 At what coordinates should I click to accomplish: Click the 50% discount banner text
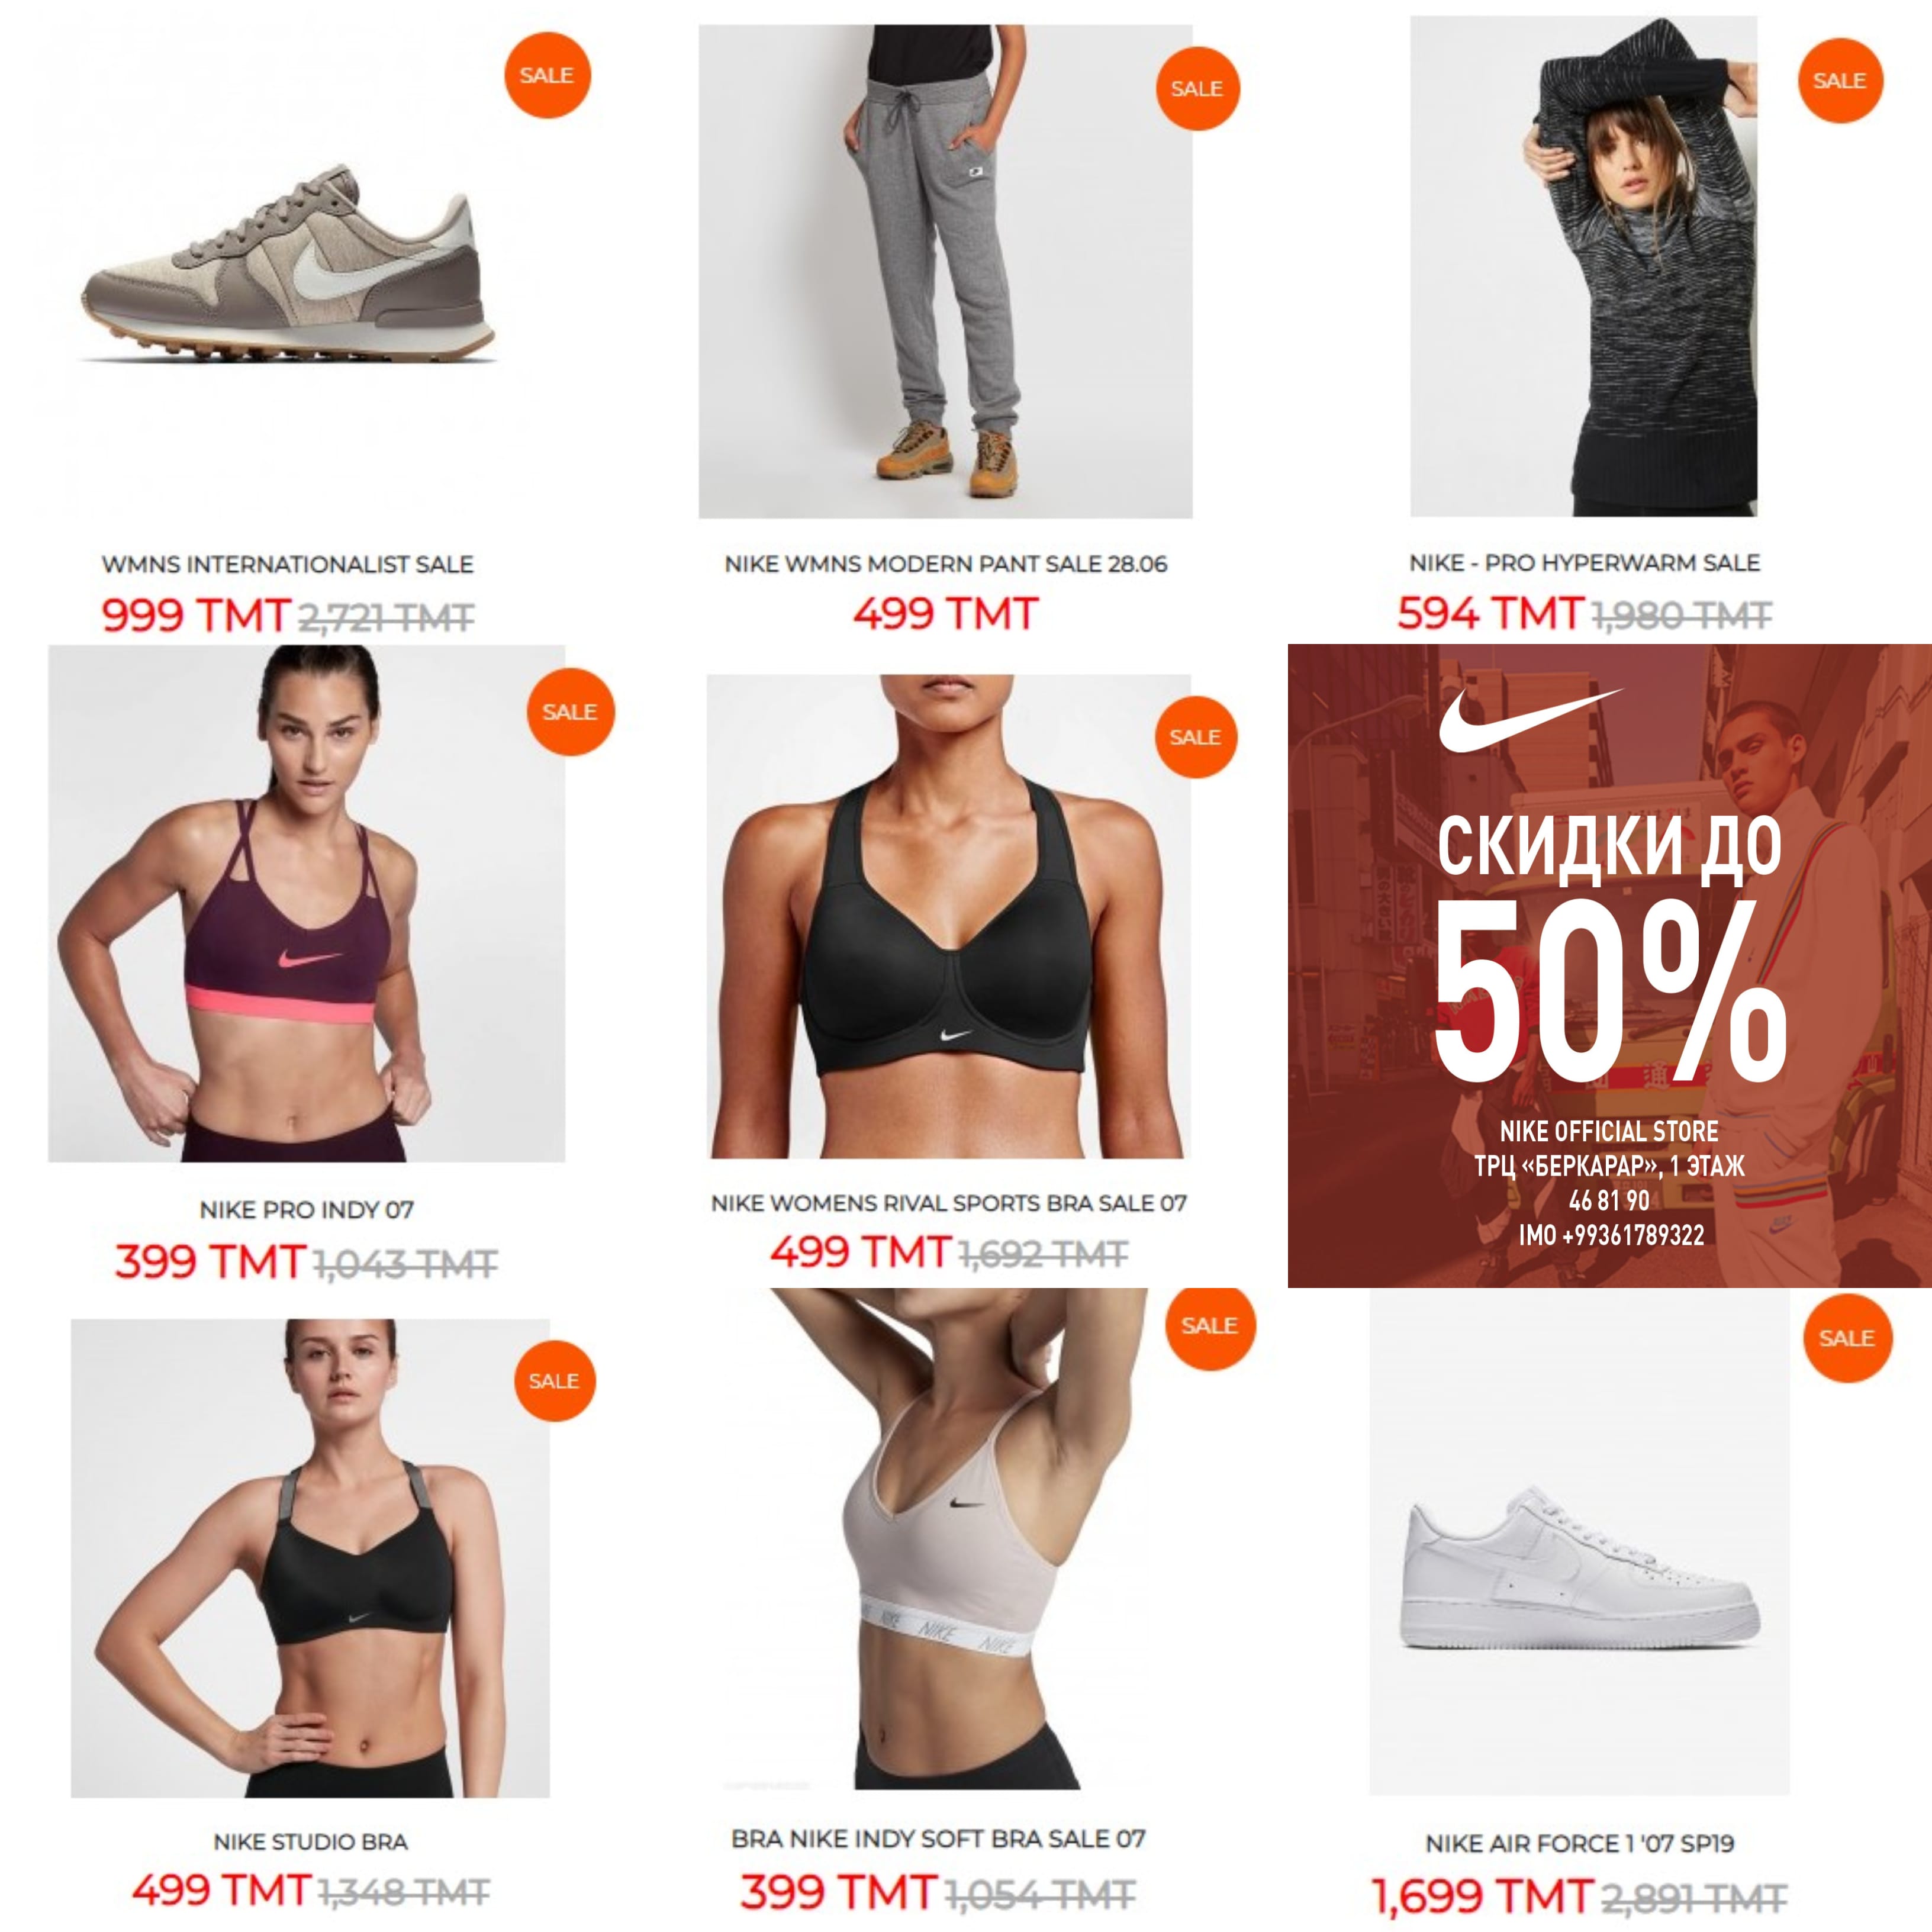1610,992
